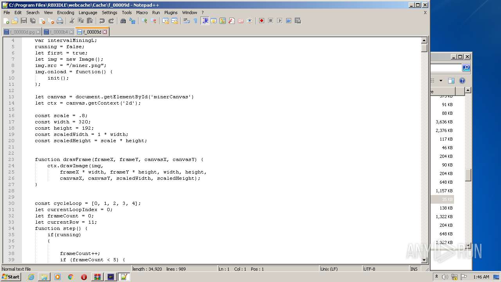Click the Save All toolbar icon
Screen dimensions: 501x282
pyautogui.click(x=33, y=21)
